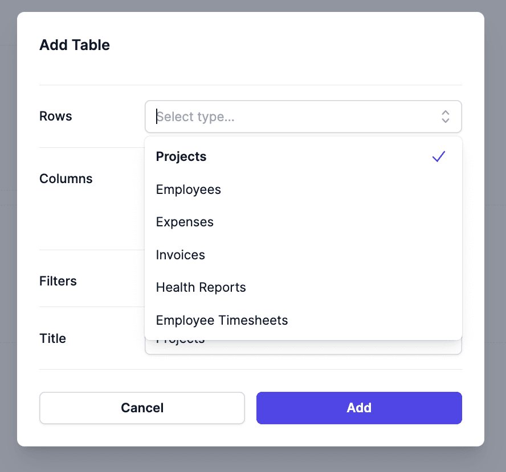Click the up-down chevron on Rows selector
Viewport: 506px width, 472px height.
[x=445, y=117]
